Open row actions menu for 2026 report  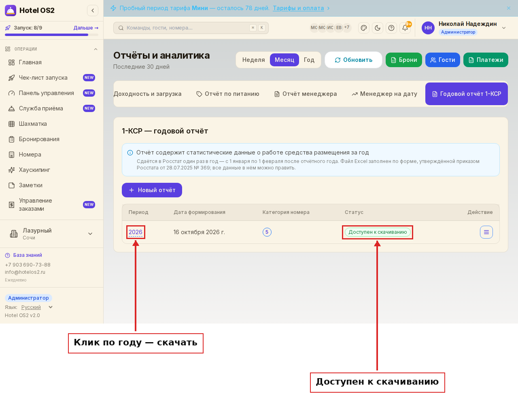486,232
